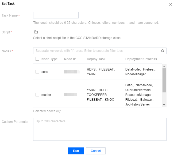174x156 pixels.
Task: Cancel the task setup
Action: tap(96, 151)
